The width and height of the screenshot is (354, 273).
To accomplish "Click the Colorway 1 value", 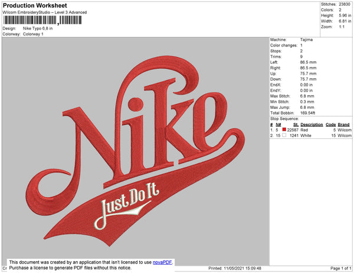I will coord(33,34).
